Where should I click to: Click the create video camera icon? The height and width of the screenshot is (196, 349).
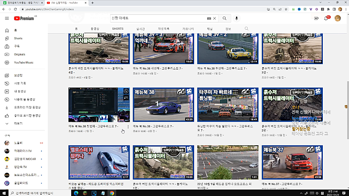tap(316, 18)
